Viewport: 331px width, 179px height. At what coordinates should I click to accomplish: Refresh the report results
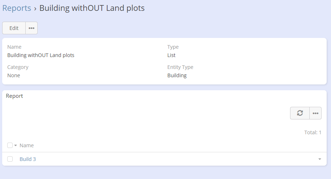[x=300, y=113]
